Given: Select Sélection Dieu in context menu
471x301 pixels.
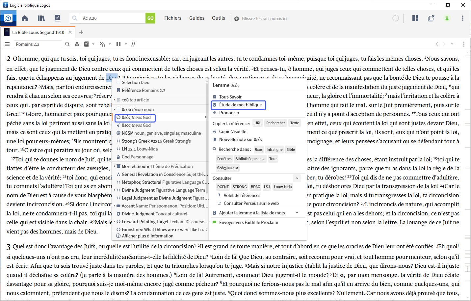Looking at the screenshot, I should tap(135, 82).
